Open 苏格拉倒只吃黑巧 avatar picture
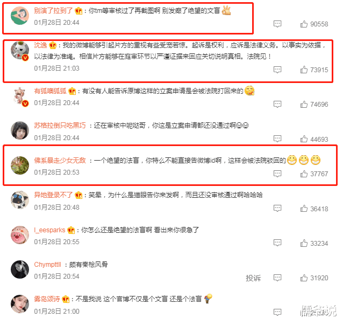Screen dimensions: 343x325 [20, 130]
